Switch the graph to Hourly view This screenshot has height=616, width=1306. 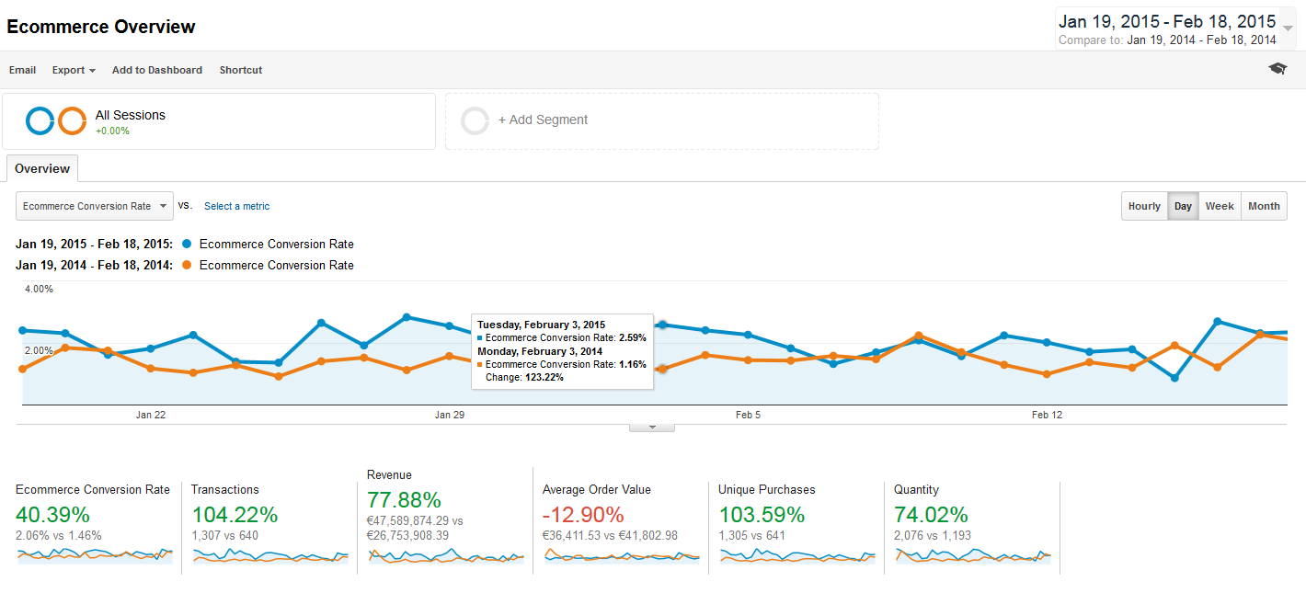tap(1144, 206)
